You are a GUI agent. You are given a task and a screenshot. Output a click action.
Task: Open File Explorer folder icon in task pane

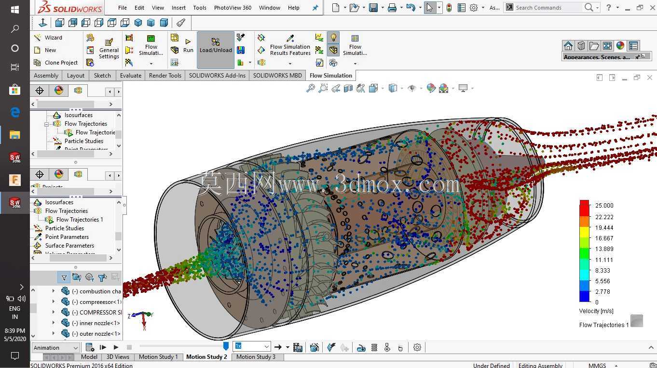(594, 46)
